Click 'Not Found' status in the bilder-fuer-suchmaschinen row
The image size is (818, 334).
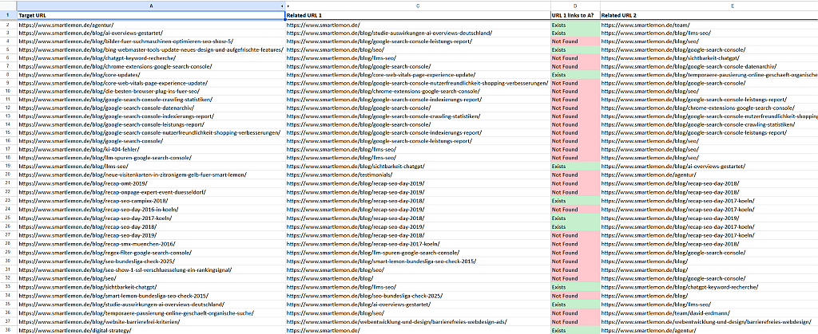tap(575, 41)
